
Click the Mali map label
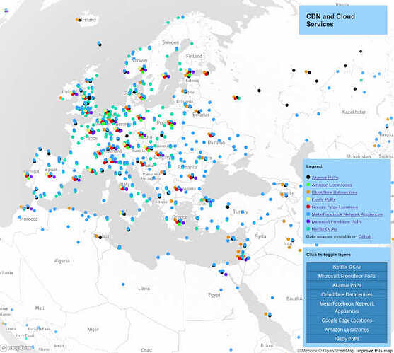pyautogui.click(x=40, y=308)
